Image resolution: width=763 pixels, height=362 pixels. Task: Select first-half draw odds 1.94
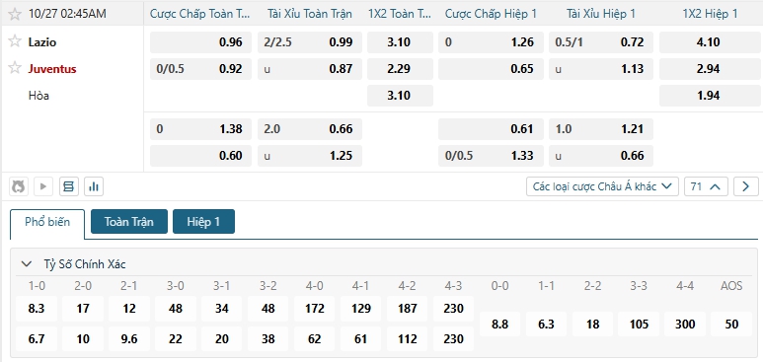click(708, 96)
